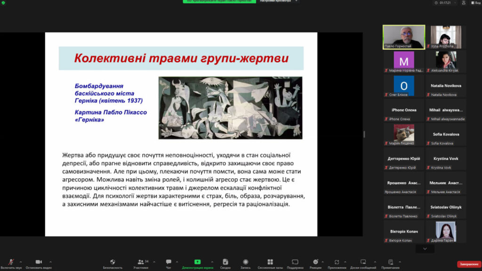
Task: Open the Чат chat panel
Action: click(169, 263)
